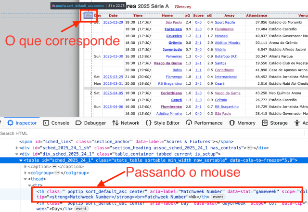Sort table by Score column header

click(198, 15)
